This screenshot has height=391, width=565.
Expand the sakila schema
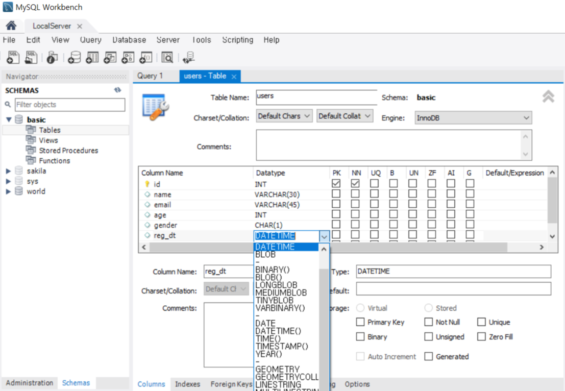(x=8, y=171)
